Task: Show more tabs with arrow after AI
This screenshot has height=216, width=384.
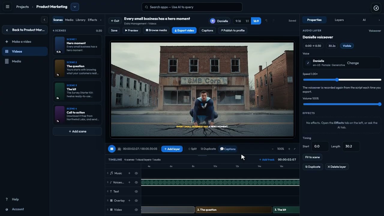Action: (x=379, y=20)
